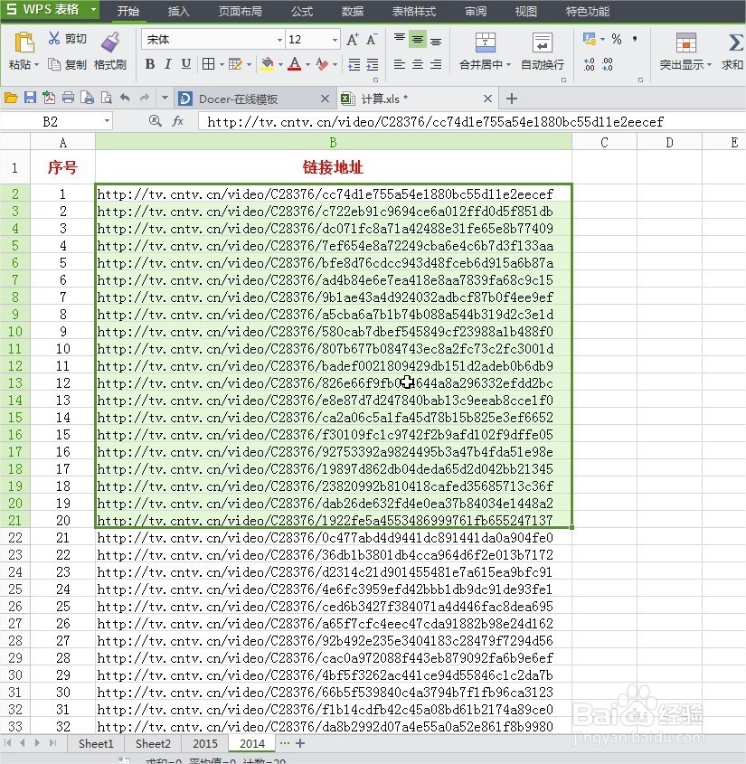Click the Paste clipboard icon
This screenshot has width=746, height=764.
(x=24, y=42)
